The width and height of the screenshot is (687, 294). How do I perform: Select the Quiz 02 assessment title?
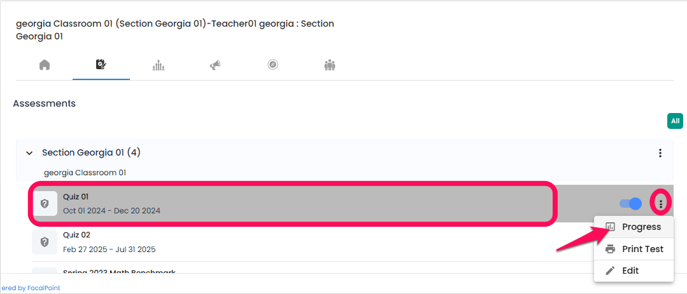click(76, 235)
